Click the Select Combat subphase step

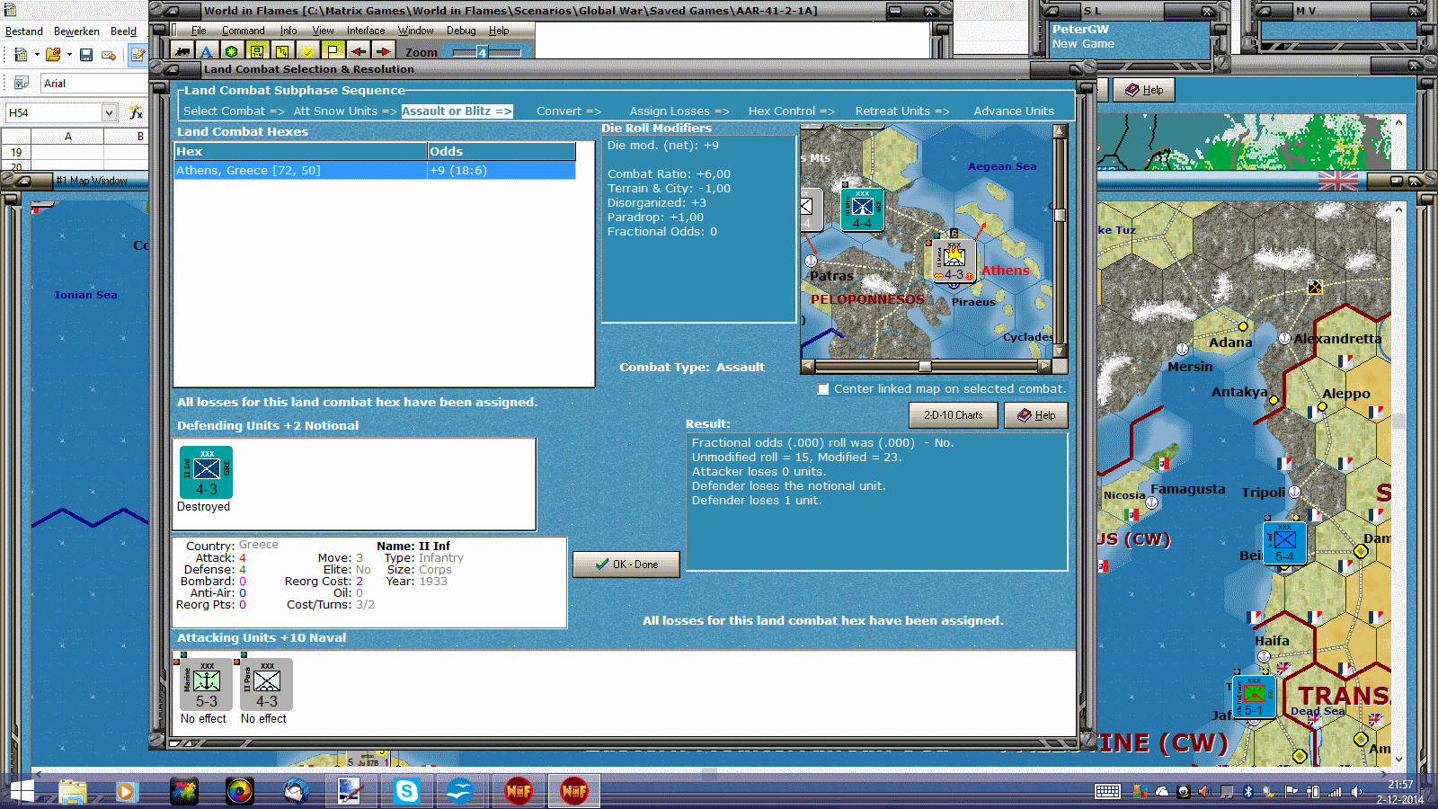click(x=234, y=111)
